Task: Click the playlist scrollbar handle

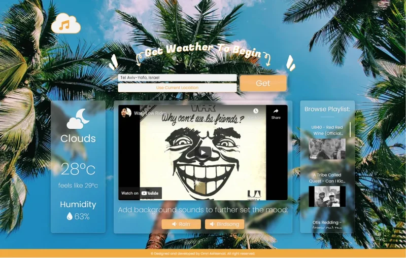Action: (350, 130)
